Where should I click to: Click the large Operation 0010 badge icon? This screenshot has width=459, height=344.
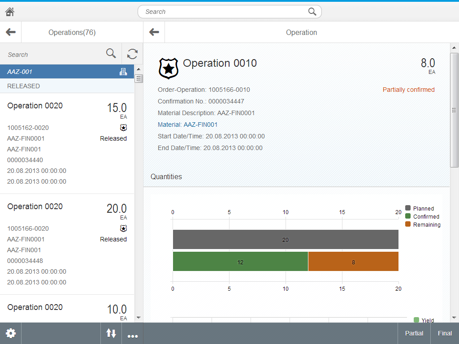(x=169, y=69)
